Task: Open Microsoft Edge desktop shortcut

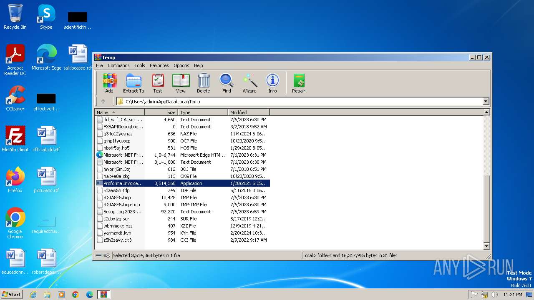Action: click(46, 57)
